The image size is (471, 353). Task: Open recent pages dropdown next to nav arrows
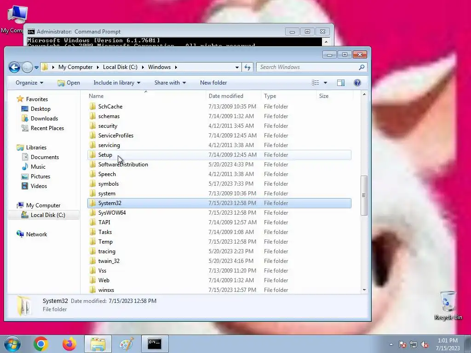36,68
